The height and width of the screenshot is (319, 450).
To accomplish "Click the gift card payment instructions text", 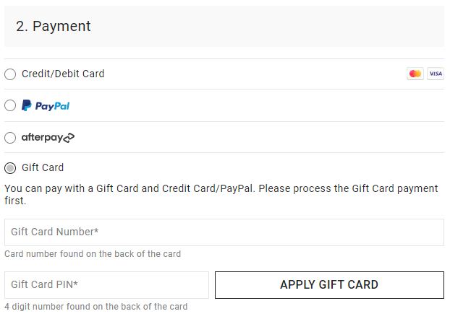I will coord(221,194).
